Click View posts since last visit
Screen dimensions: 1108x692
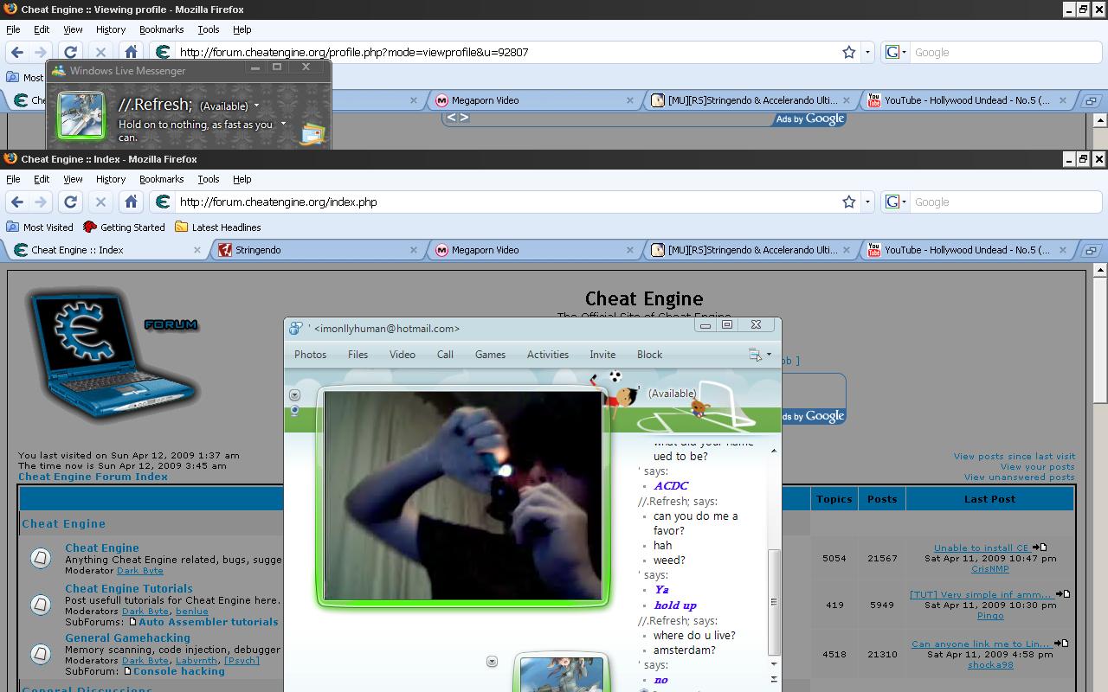click(x=1015, y=457)
